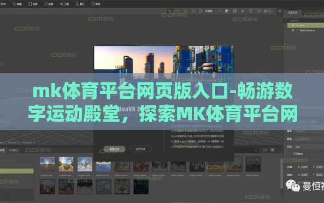The width and height of the screenshot is (324, 203).
Task: Toggle the filter arrow left of Search
Action: [x=286, y=20]
